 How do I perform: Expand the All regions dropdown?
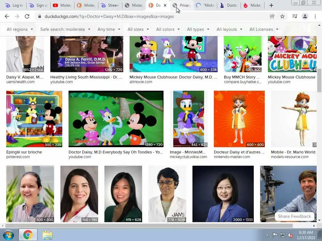tap(20, 29)
